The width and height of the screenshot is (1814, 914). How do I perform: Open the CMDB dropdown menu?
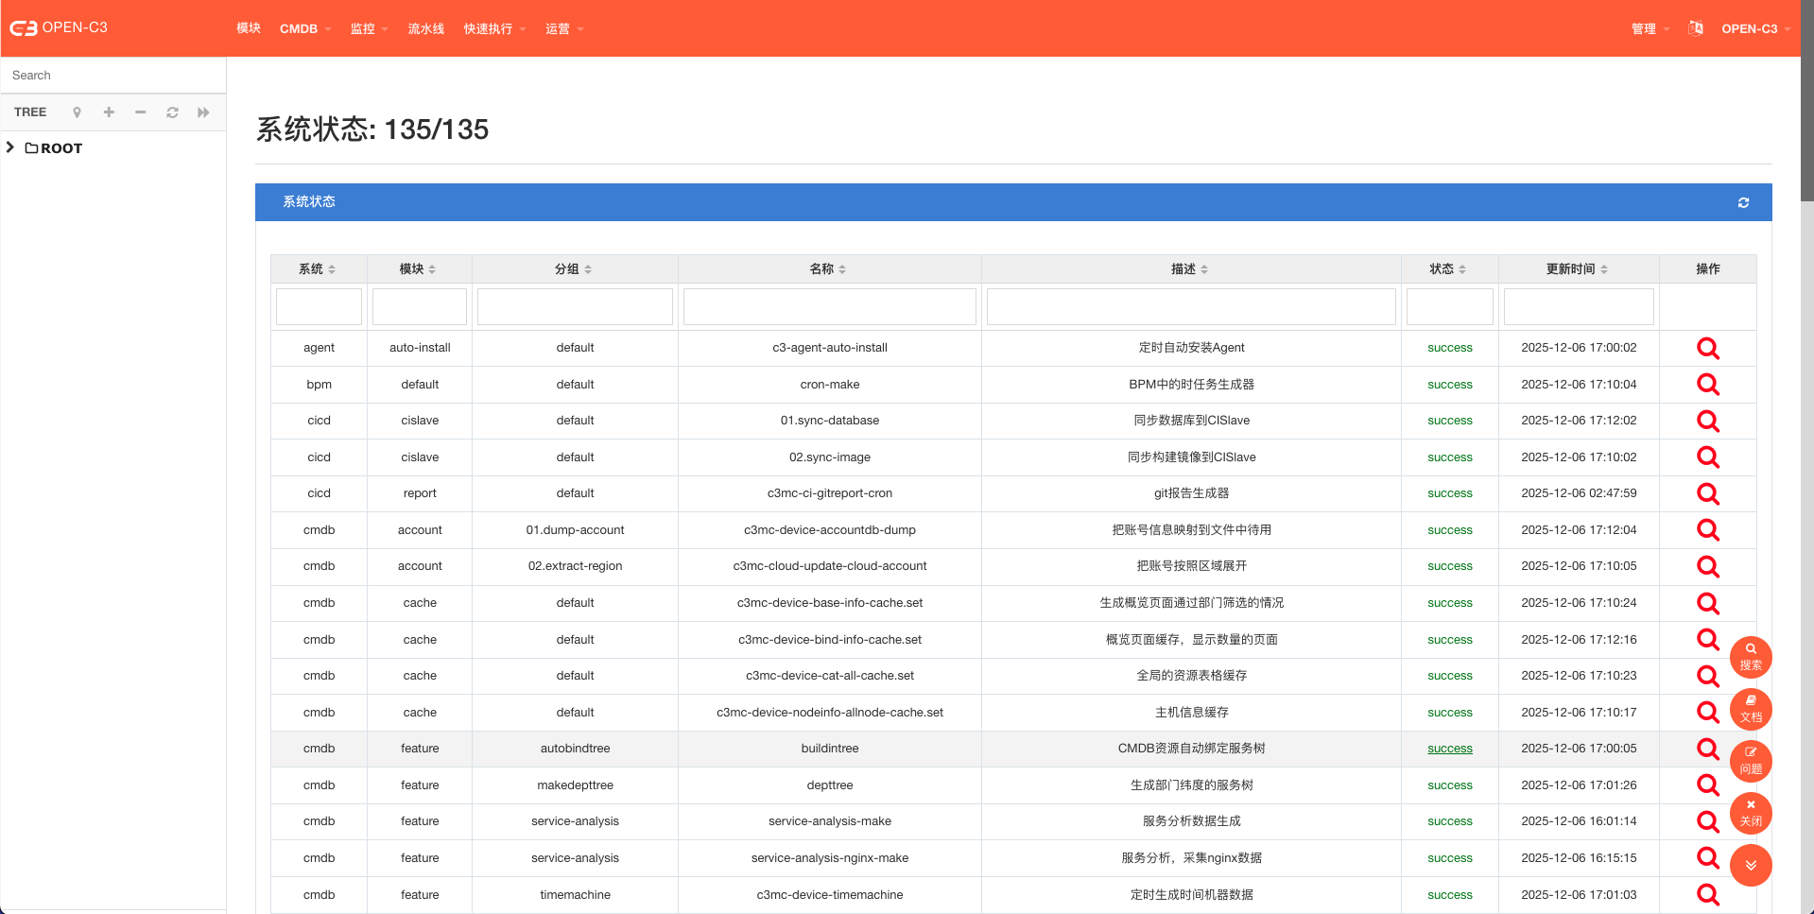pyautogui.click(x=304, y=29)
